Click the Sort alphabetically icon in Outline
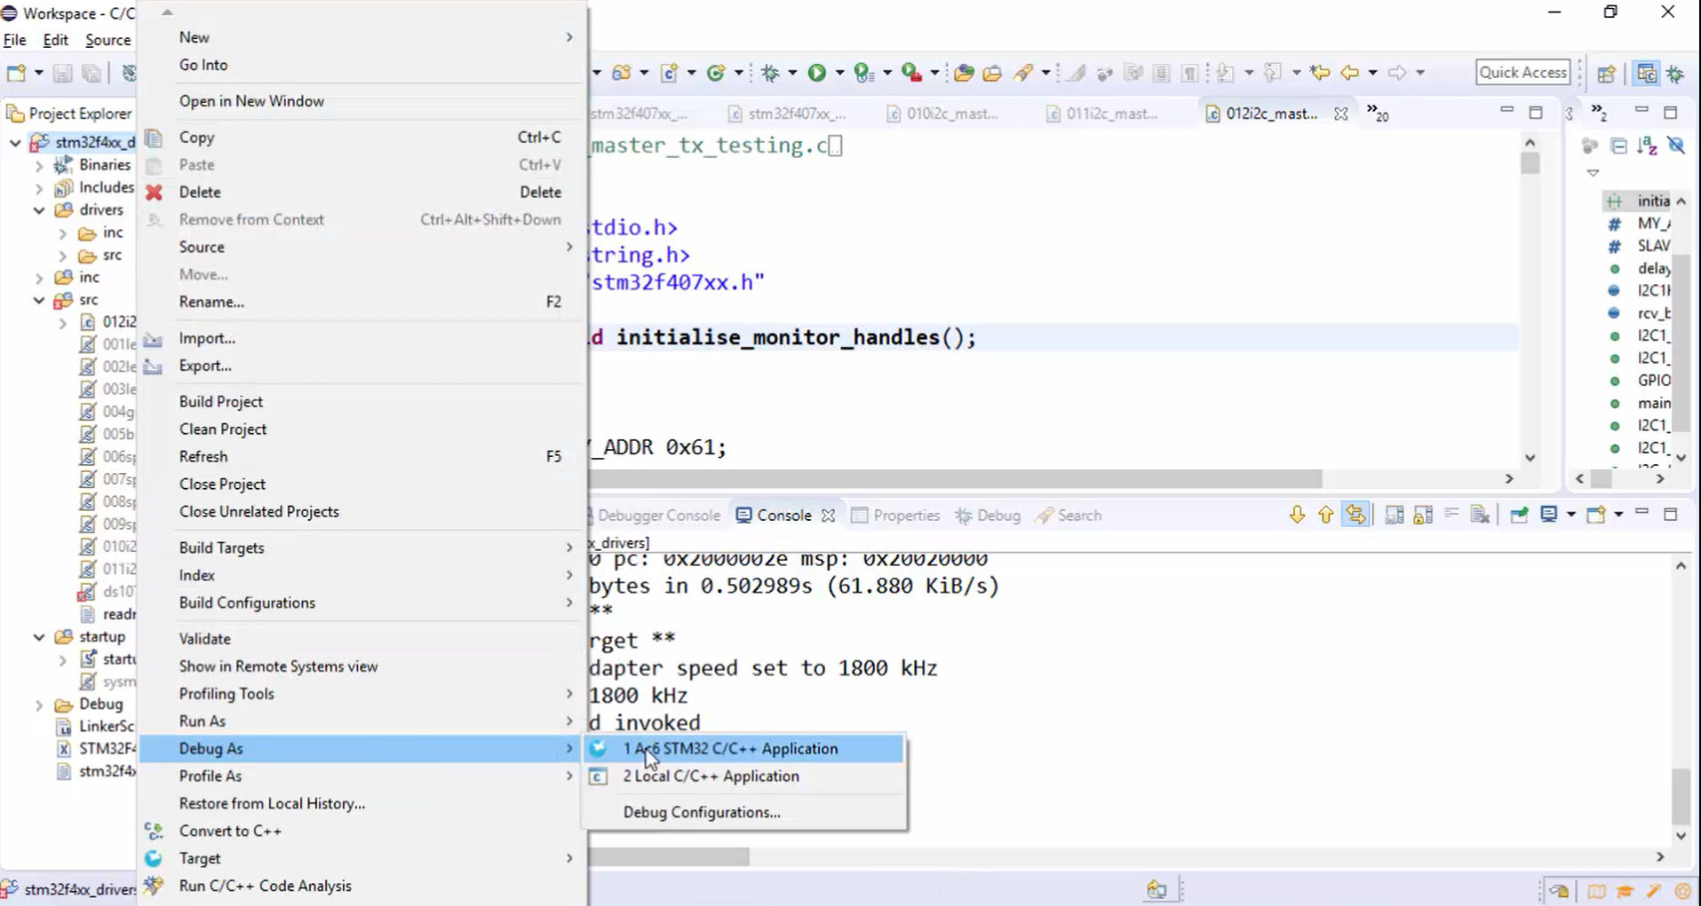Screen dimensions: 1701x906 1647,146
